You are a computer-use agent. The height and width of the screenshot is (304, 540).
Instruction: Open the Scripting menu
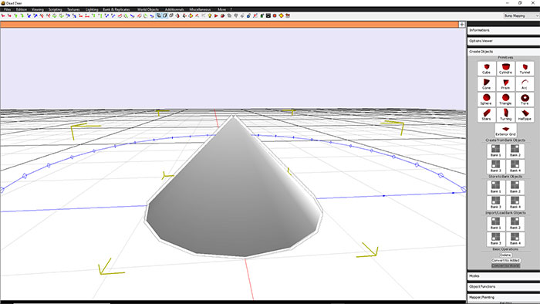(x=55, y=9)
